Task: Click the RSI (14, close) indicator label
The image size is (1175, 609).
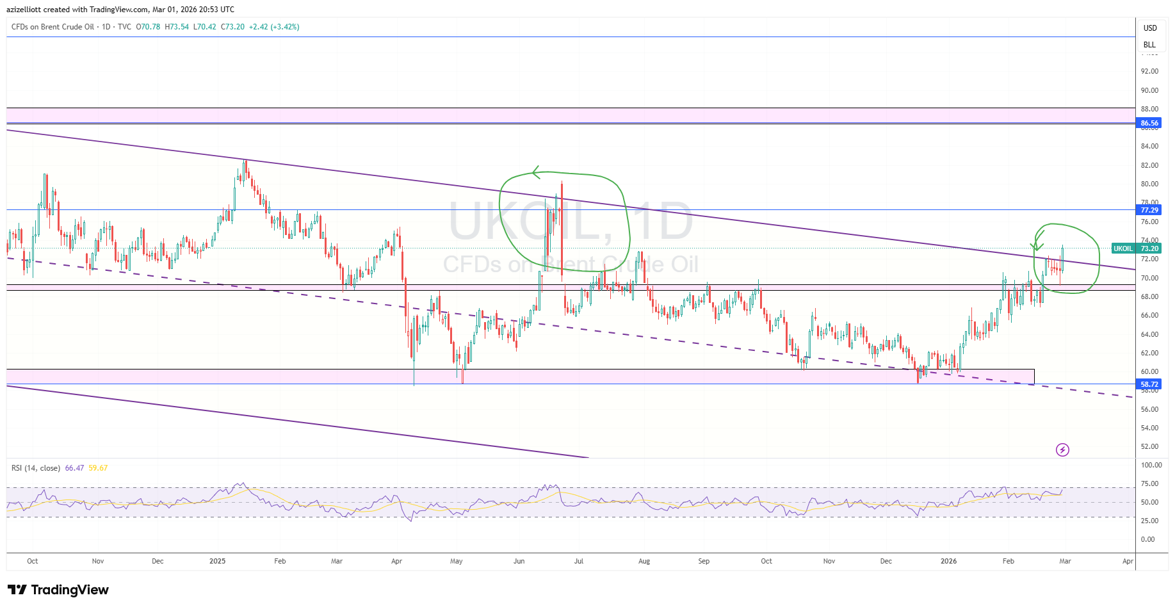Action: pyautogui.click(x=36, y=468)
